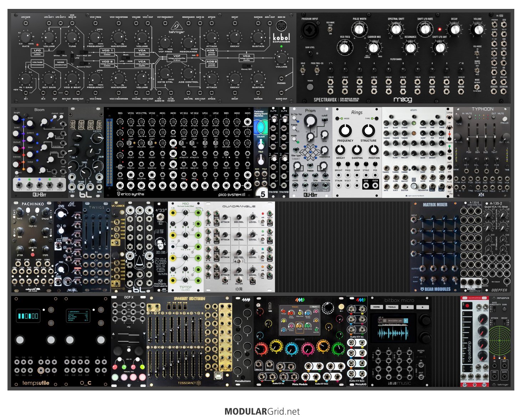This screenshot has width=525, height=419.
Task: Select the VCO Freq knob on Spectravox
Action: pos(344,47)
